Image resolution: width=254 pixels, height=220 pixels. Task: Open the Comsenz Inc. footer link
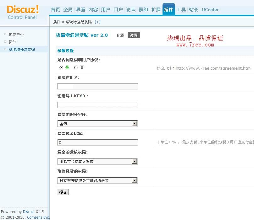(x=38, y=217)
